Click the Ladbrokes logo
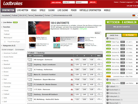Screen dimensions: 138x104 click(13, 4)
